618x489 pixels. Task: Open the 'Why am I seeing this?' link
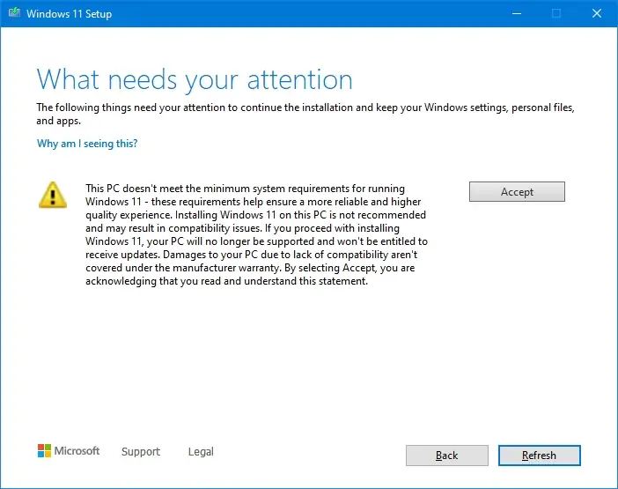[x=87, y=143]
